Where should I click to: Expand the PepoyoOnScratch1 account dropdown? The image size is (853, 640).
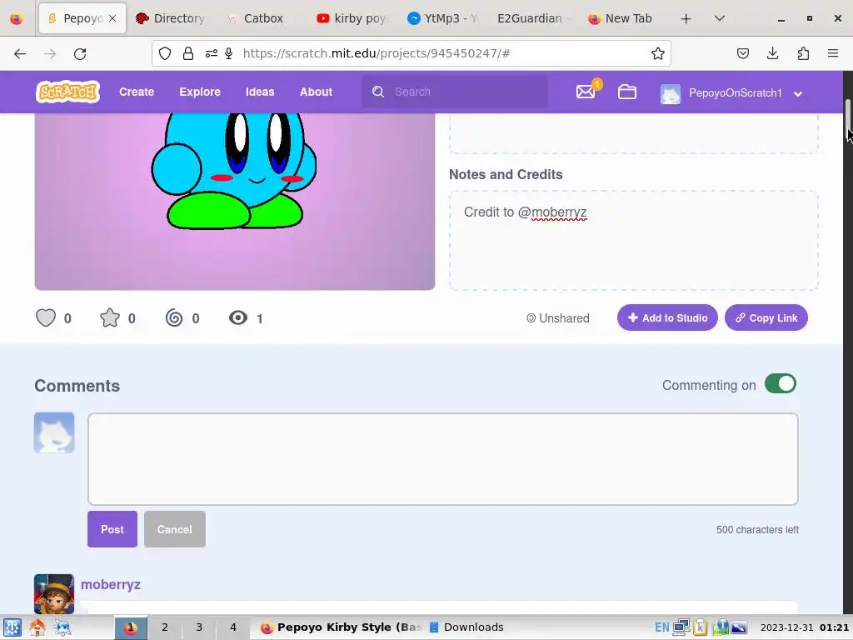pos(798,93)
